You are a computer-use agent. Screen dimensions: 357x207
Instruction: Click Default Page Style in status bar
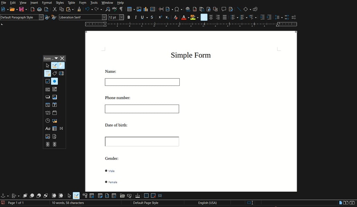[x=146, y=203]
